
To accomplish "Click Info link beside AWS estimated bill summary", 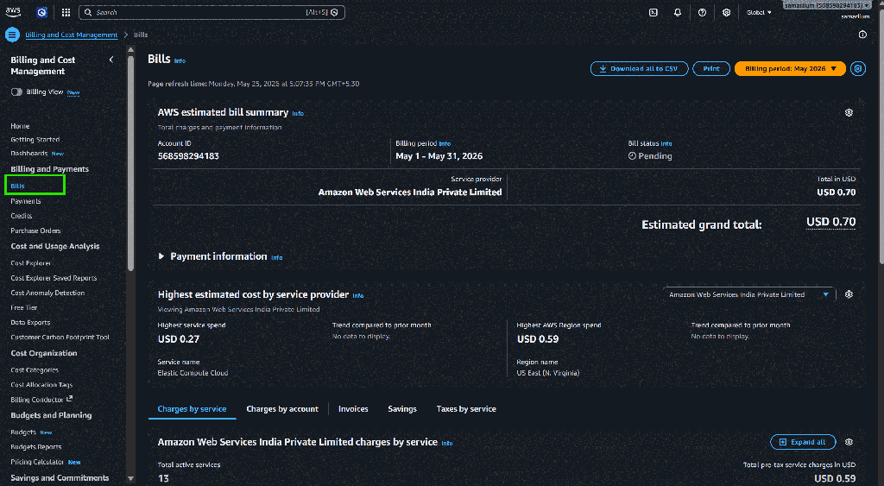I will [298, 113].
